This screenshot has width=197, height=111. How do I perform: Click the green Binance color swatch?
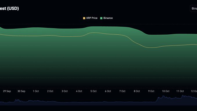pyautogui.click(x=101, y=18)
